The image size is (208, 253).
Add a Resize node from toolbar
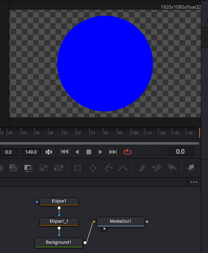coord(44,168)
